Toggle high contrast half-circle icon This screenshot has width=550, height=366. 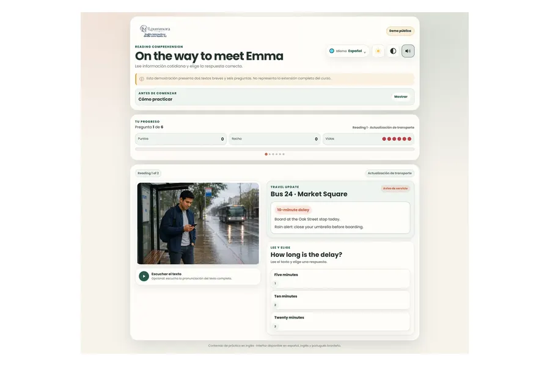click(393, 51)
